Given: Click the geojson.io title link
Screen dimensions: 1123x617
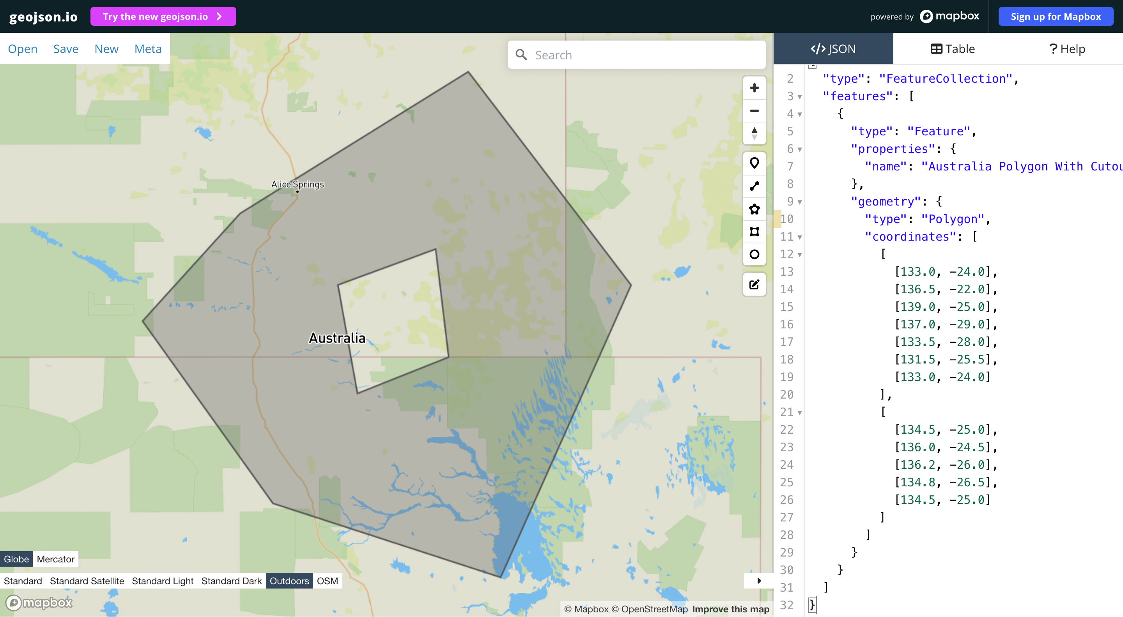Looking at the screenshot, I should point(43,16).
